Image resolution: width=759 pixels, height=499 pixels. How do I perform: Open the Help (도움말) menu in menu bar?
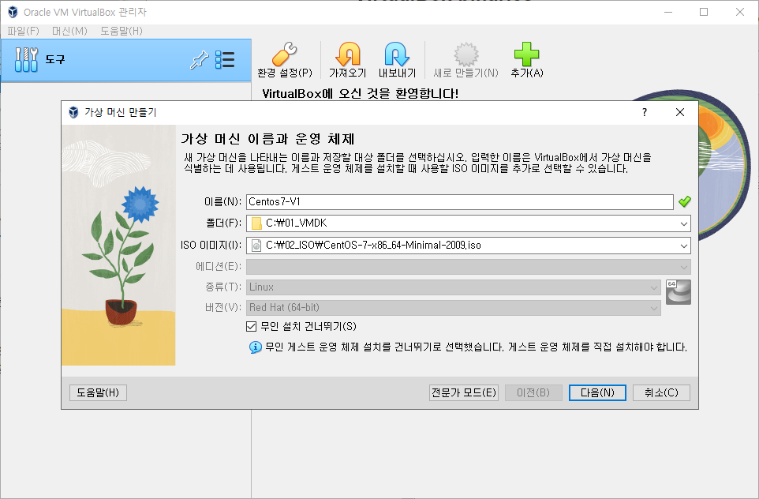[122, 31]
